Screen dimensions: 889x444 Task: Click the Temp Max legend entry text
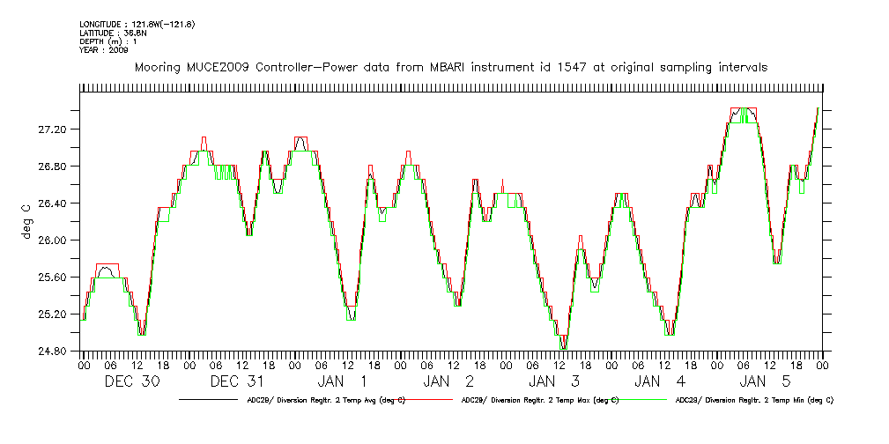pos(540,400)
